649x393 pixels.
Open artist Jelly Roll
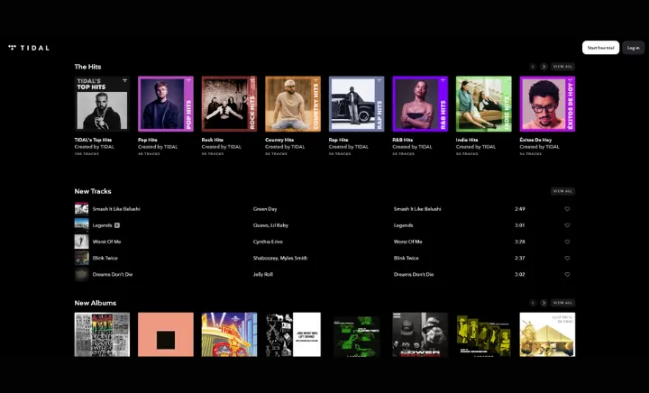pos(263,274)
